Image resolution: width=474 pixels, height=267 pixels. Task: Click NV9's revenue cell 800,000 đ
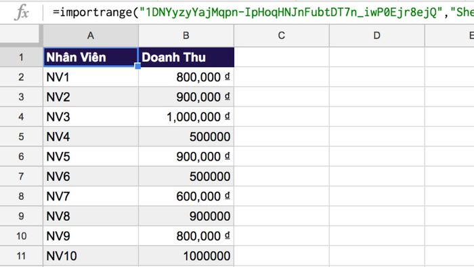(x=186, y=236)
